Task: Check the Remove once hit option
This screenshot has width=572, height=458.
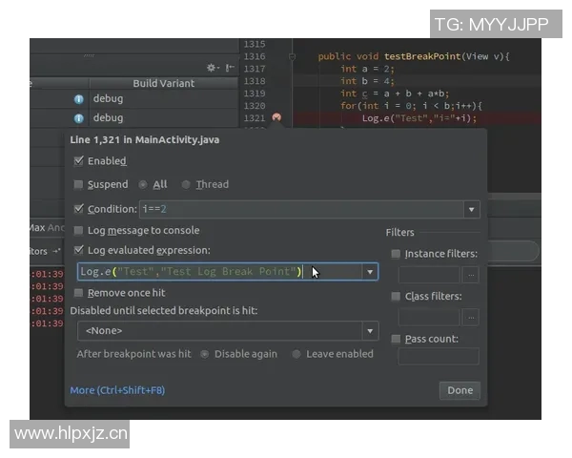Action: tap(78, 293)
